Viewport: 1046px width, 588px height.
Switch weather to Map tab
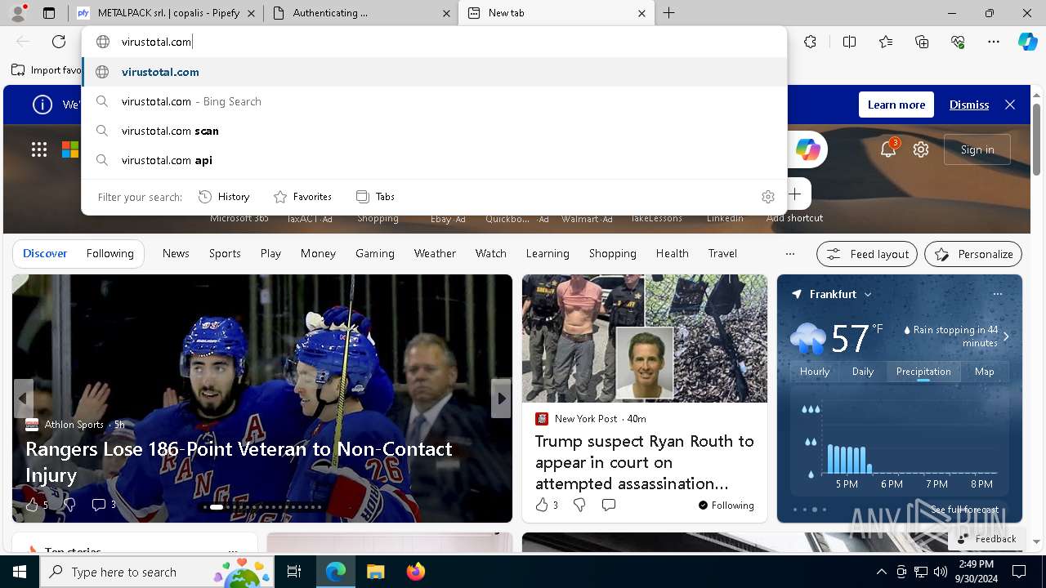coord(985,372)
